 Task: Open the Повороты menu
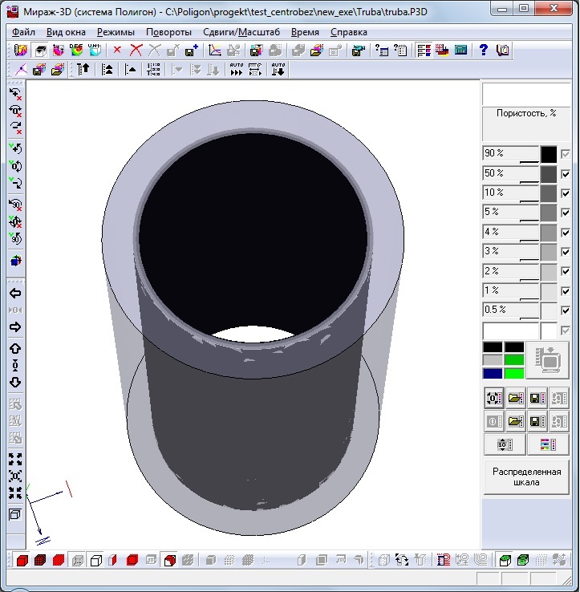(x=168, y=32)
